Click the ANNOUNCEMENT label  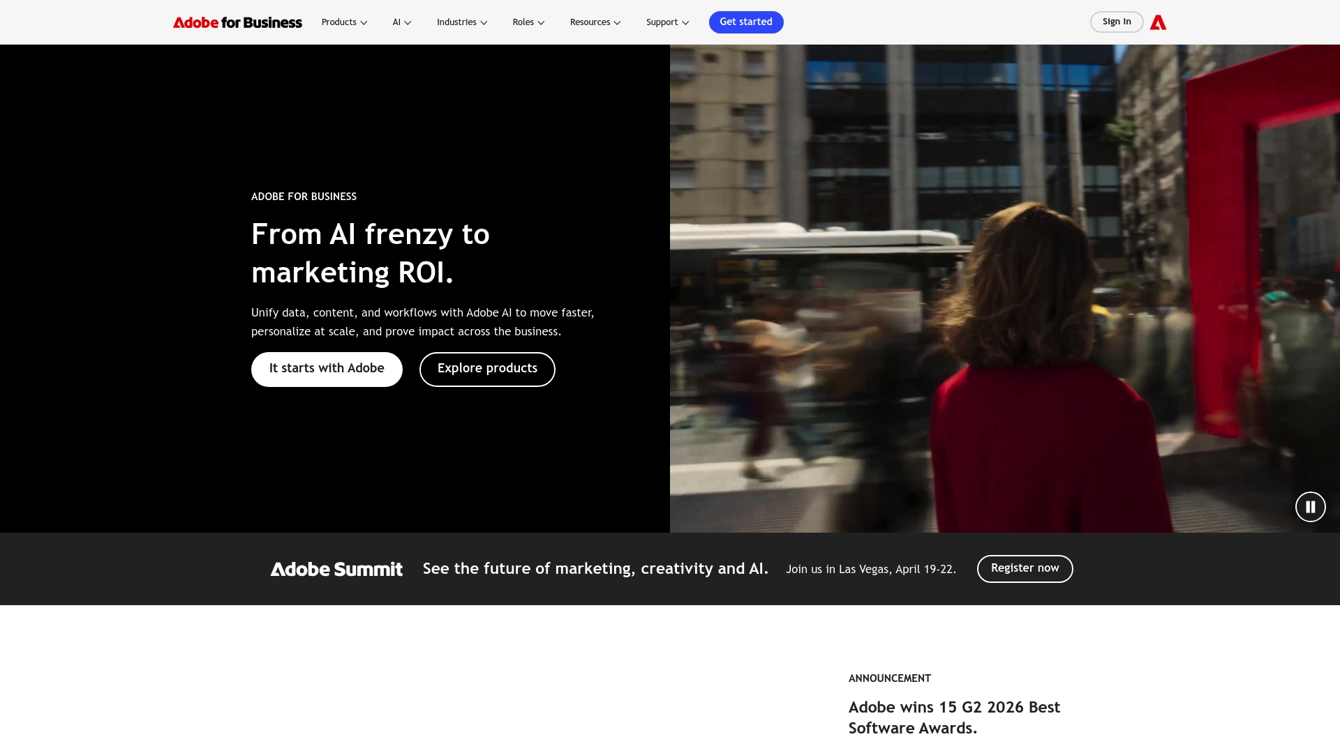tap(890, 678)
